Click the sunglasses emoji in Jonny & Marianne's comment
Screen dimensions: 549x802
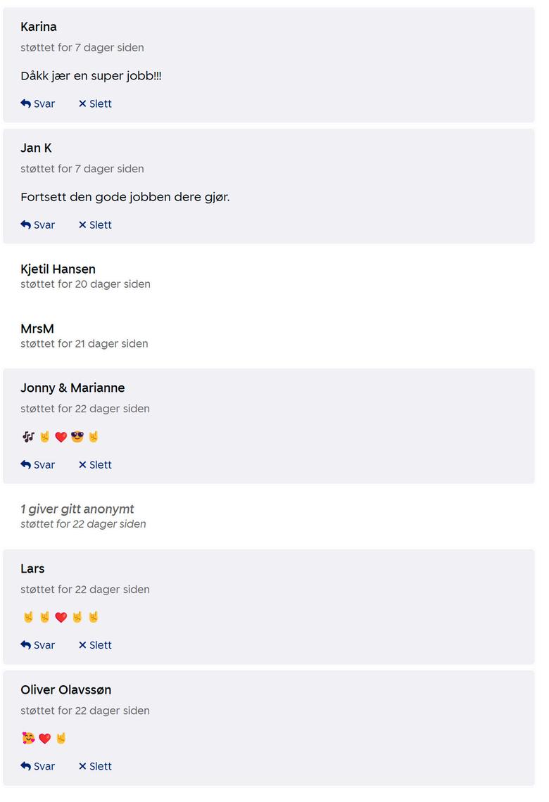click(77, 437)
